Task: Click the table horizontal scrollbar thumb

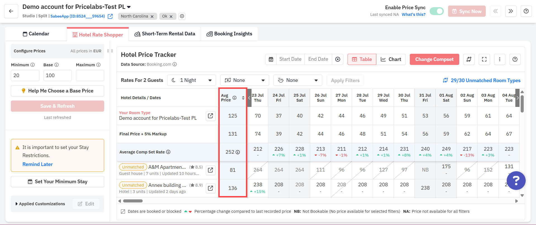Action: click(133, 201)
